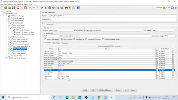Click the Detail button

85,90
